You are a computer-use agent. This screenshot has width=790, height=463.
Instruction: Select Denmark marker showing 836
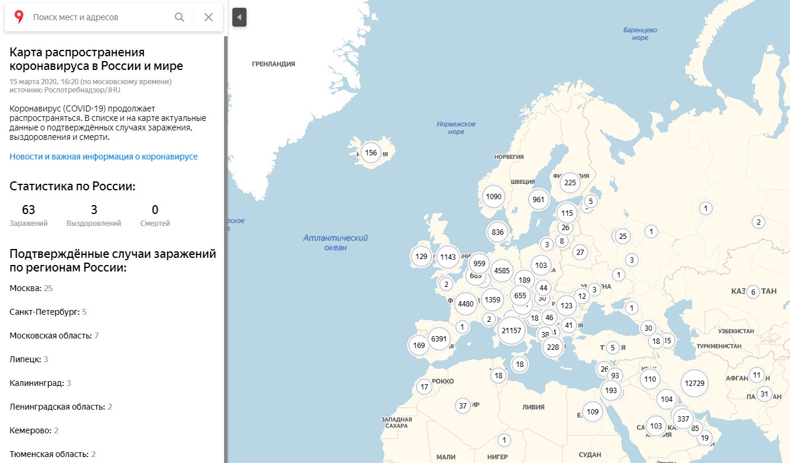pyautogui.click(x=498, y=232)
